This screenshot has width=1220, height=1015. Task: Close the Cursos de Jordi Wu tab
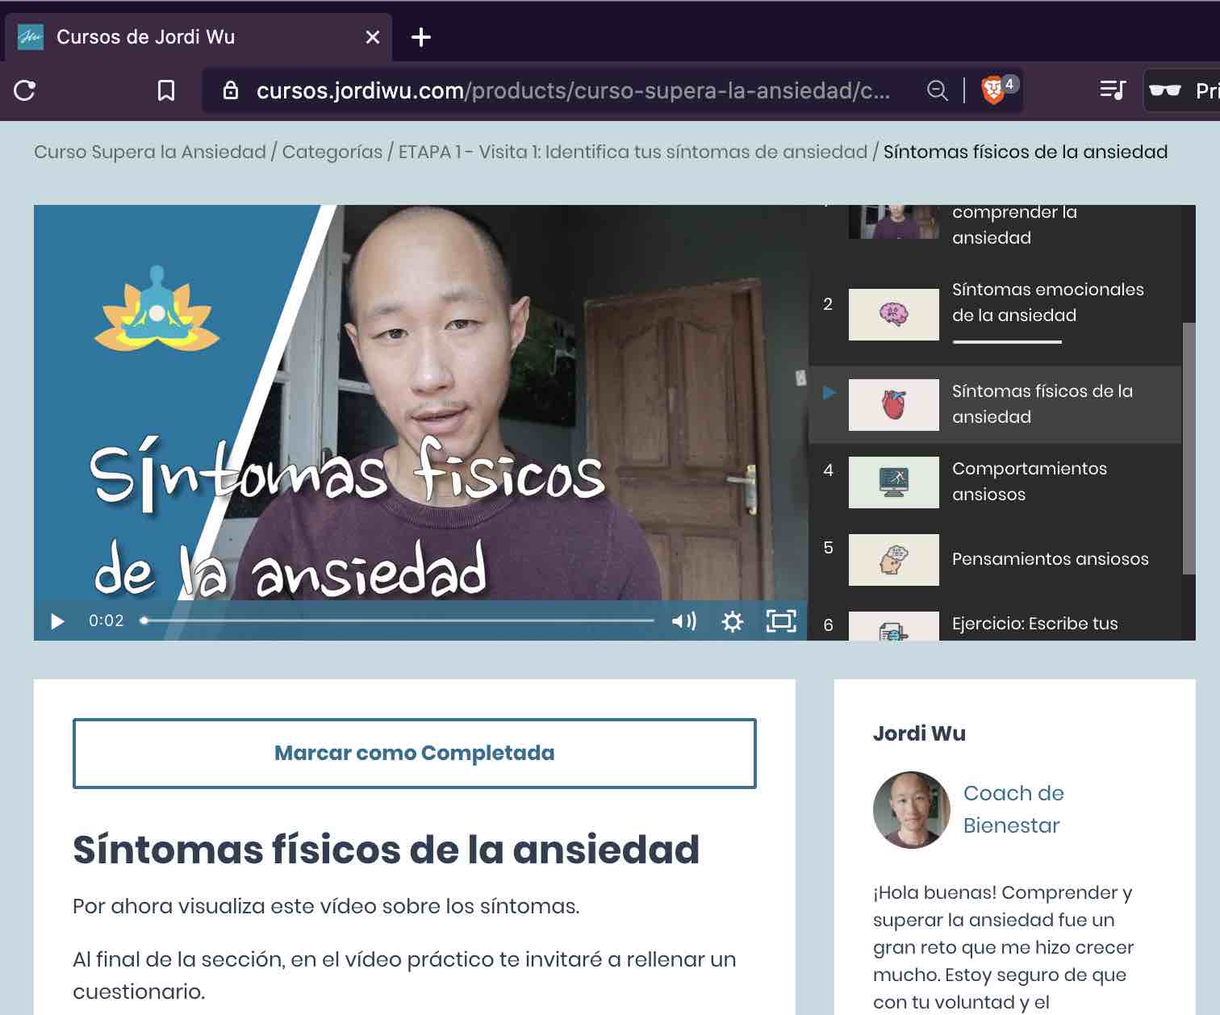[373, 37]
